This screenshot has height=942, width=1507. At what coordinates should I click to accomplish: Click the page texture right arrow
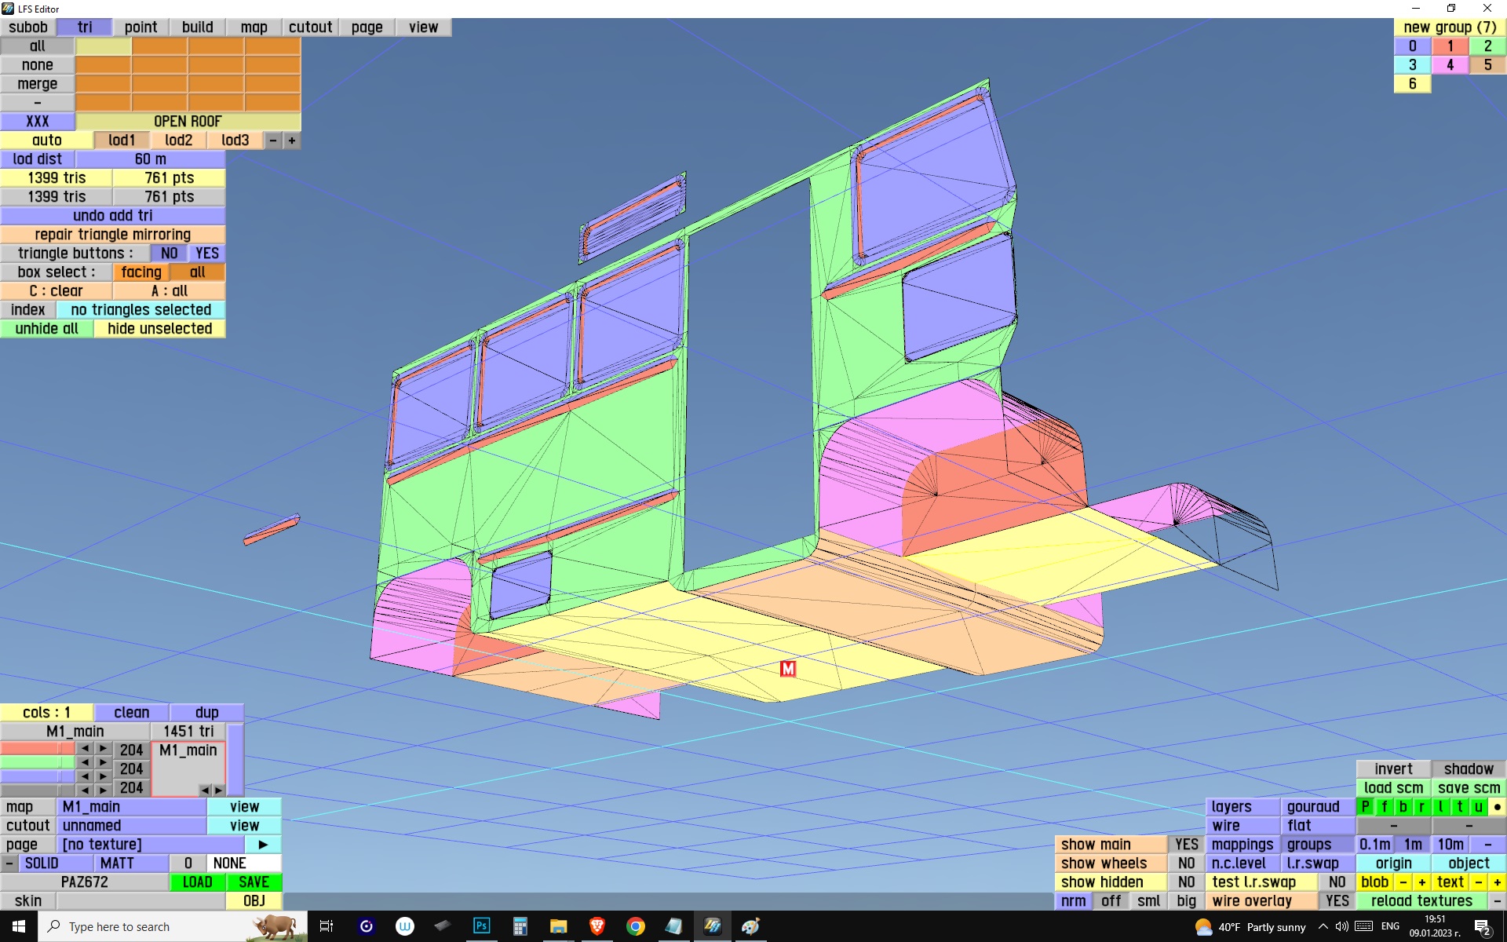point(263,845)
